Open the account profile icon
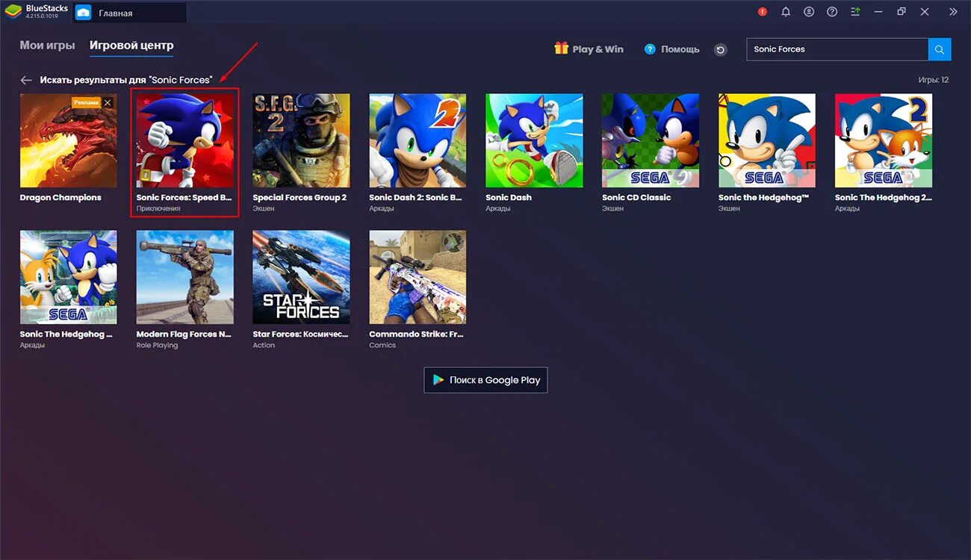The height and width of the screenshot is (560, 971). click(809, 12)
